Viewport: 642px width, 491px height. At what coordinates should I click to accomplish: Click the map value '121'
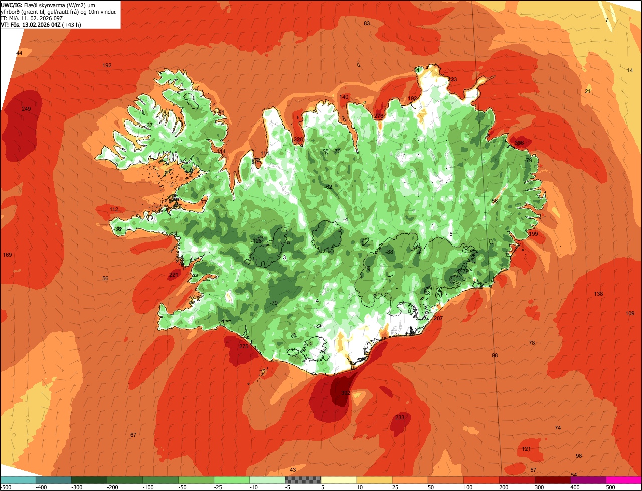(526, 449)
